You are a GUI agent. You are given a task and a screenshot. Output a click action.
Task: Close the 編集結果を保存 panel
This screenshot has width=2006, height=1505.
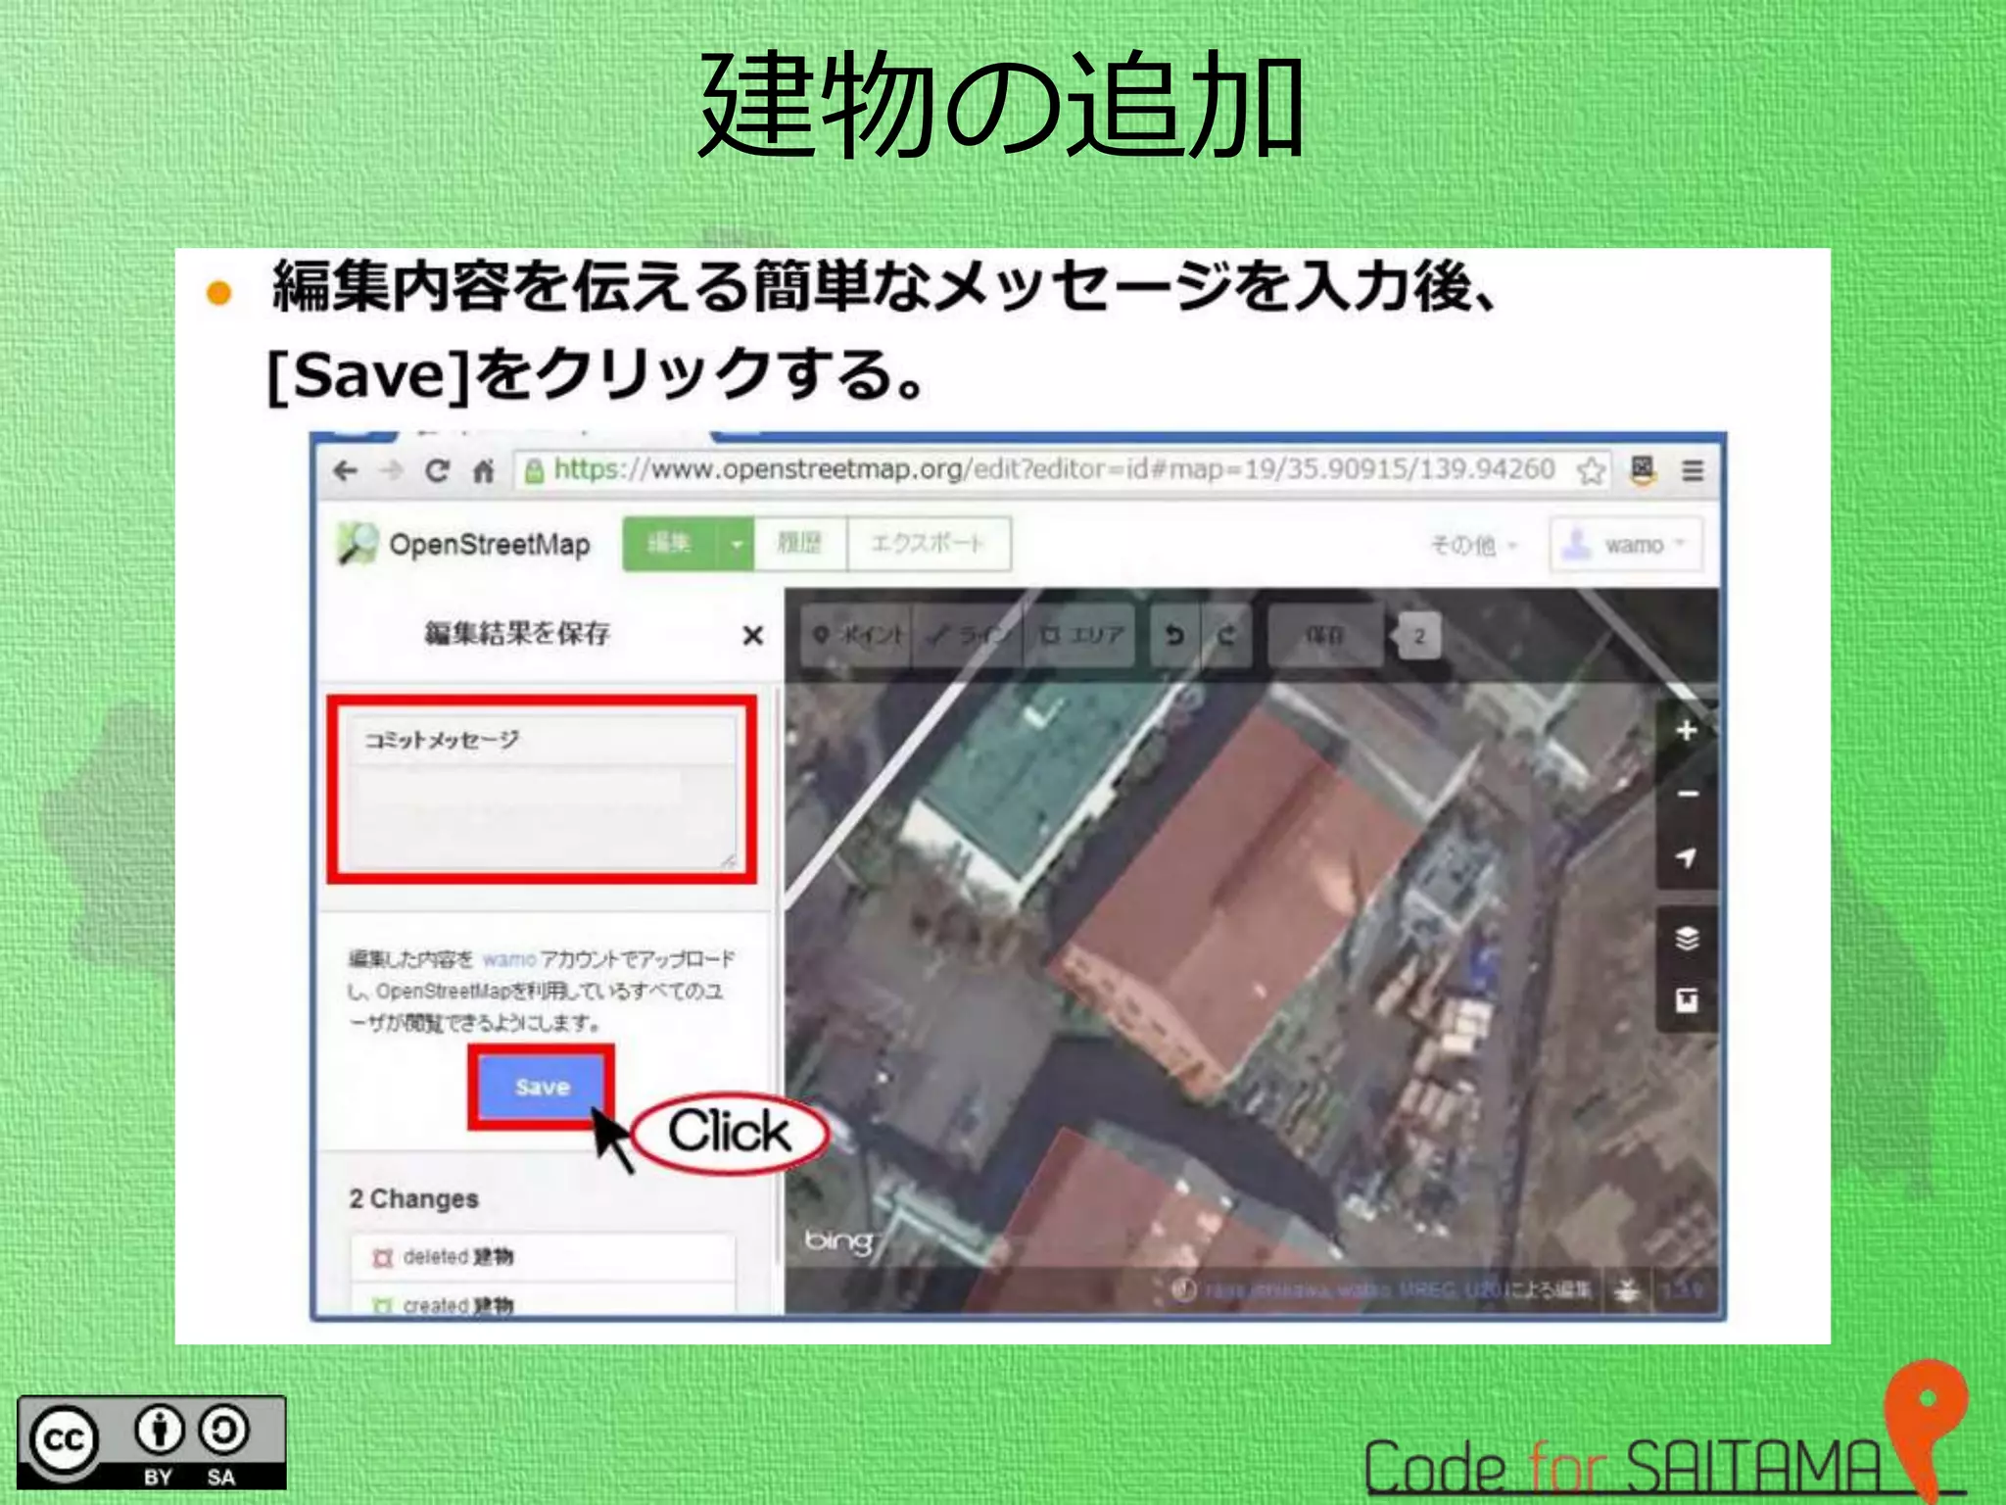point(752,636)
